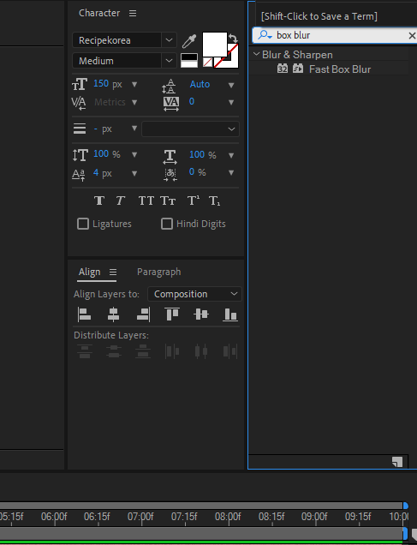Enable the Ligatures checkbox
Image resolution: width=417 pixels, height=545 pixels.
83,224
